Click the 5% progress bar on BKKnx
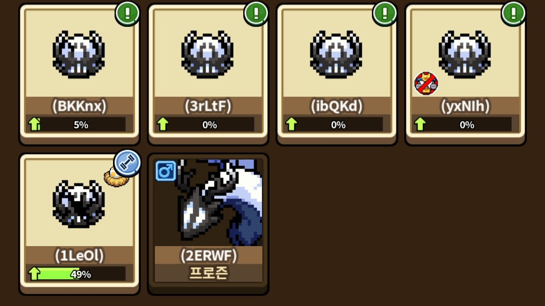The height and width of the screenshot is (306, 545). tap(81, 124)
